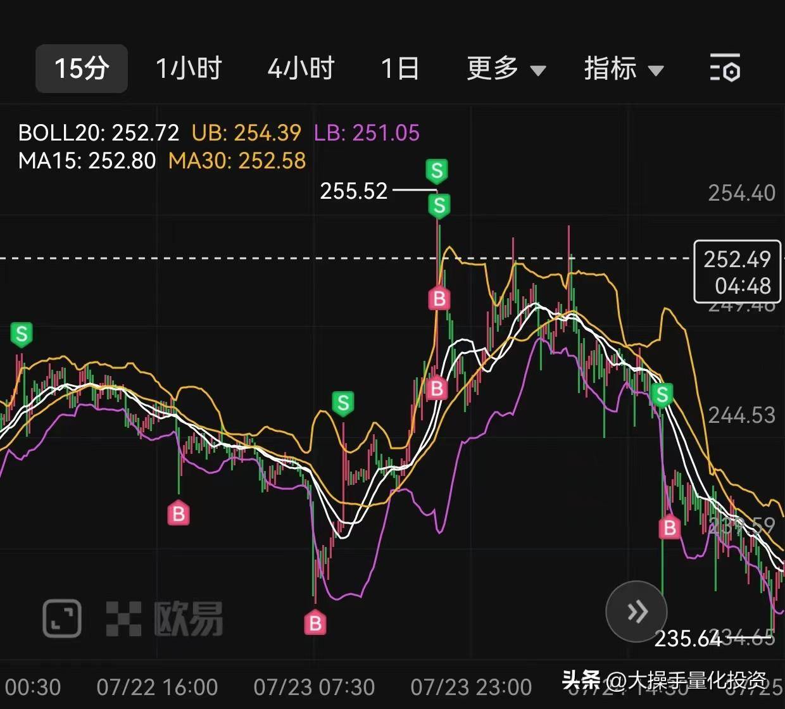Image resolution: width=785 pixels, height=709 pixels.
Task: Open chart settings icon
Action: point(725,68)
